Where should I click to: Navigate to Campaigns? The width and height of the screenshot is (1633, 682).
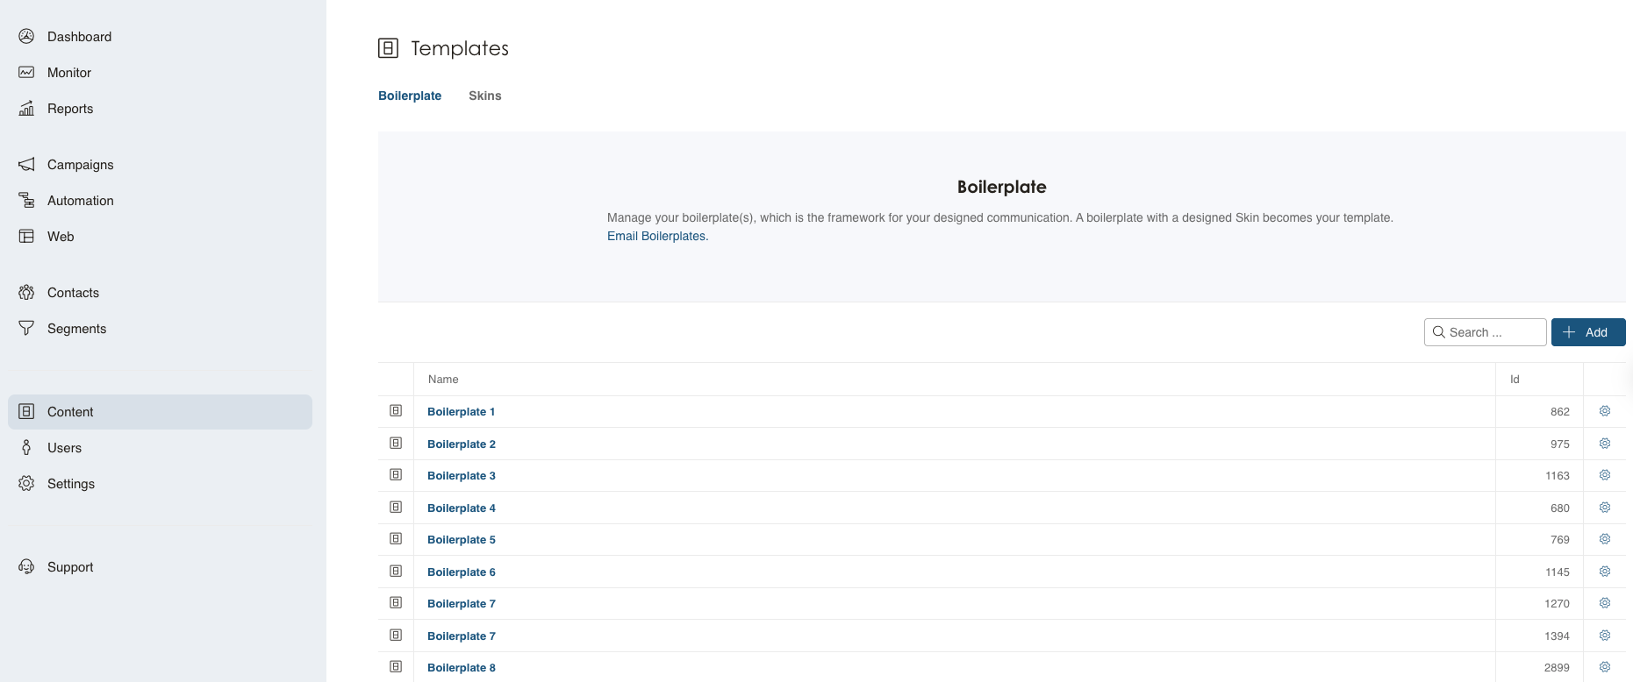(80, 165)
